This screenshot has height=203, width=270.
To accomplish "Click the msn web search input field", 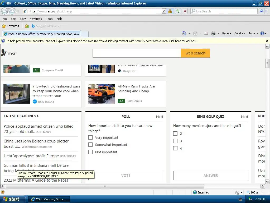I will pos(137,53).
